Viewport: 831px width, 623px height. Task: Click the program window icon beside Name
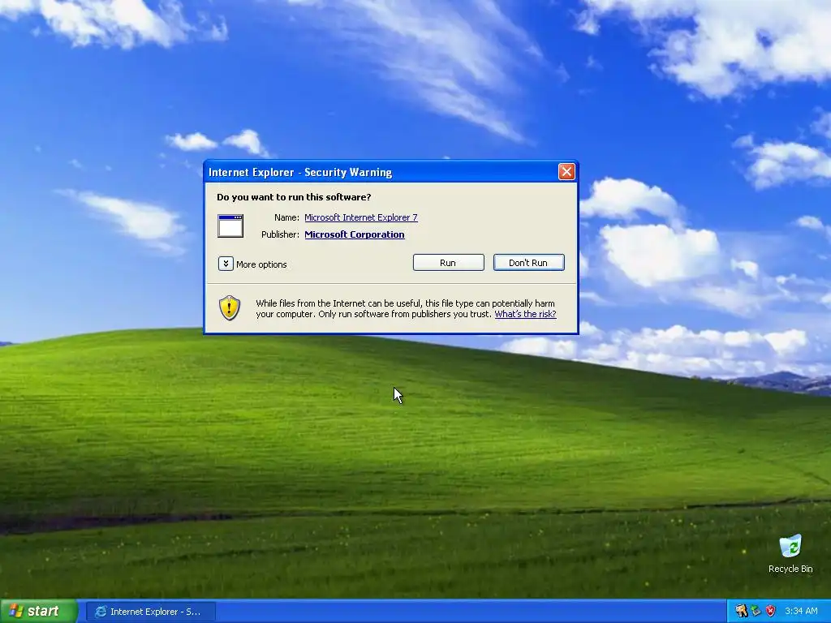[230, 226]
